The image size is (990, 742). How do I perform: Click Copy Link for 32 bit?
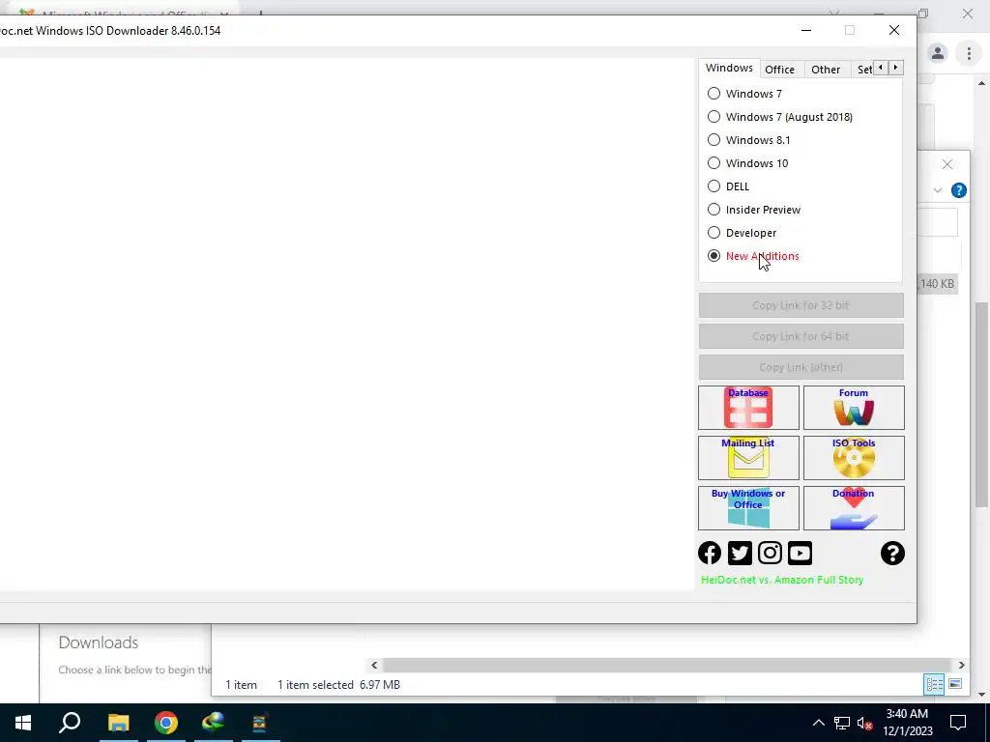pos(801,305)
